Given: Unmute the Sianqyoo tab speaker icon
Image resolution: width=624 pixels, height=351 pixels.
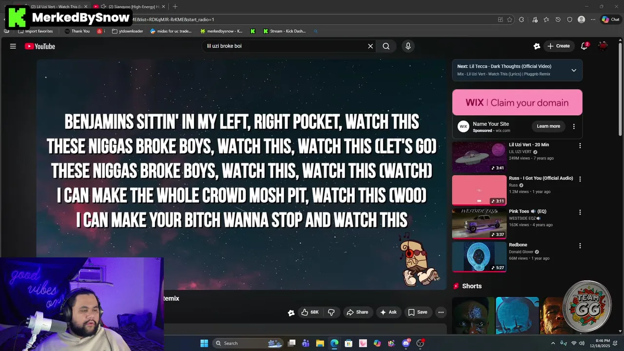Looking at the screenshot, I should [103, 6].
